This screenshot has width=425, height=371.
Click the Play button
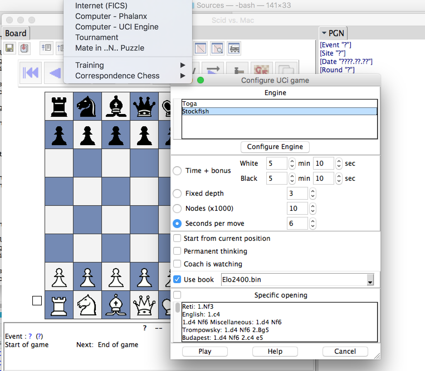pos(205,352)
